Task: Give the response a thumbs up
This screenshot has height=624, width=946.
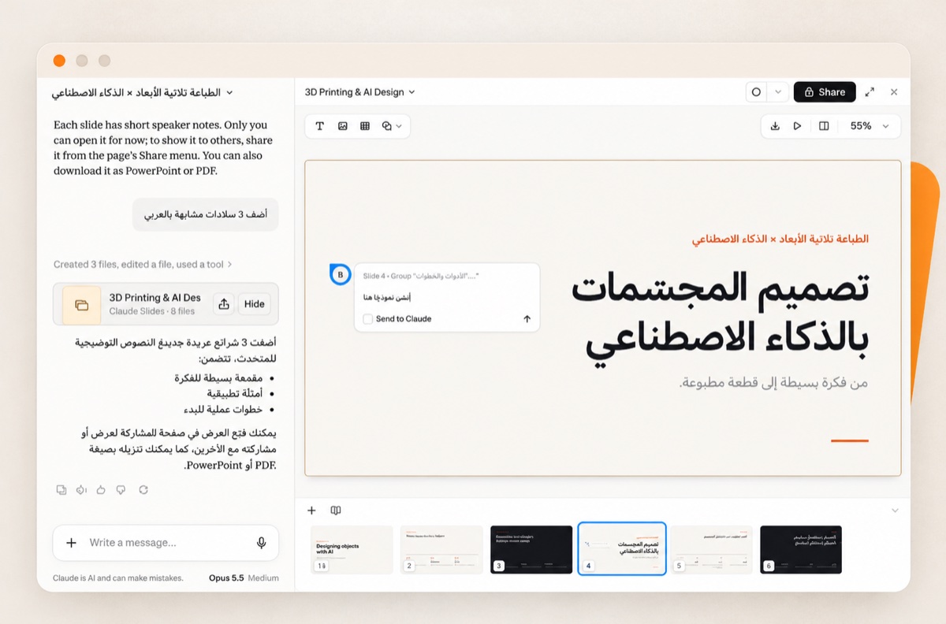Action: coord(101,490)
